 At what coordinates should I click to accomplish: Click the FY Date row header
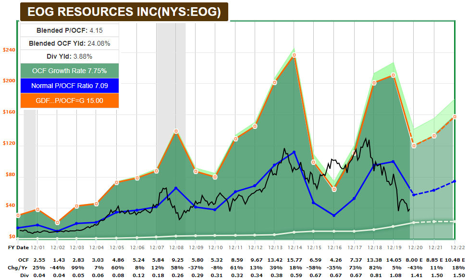point(18,248)
